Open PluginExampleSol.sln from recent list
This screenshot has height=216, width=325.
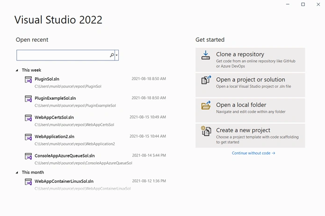click(x=55, y=98)
